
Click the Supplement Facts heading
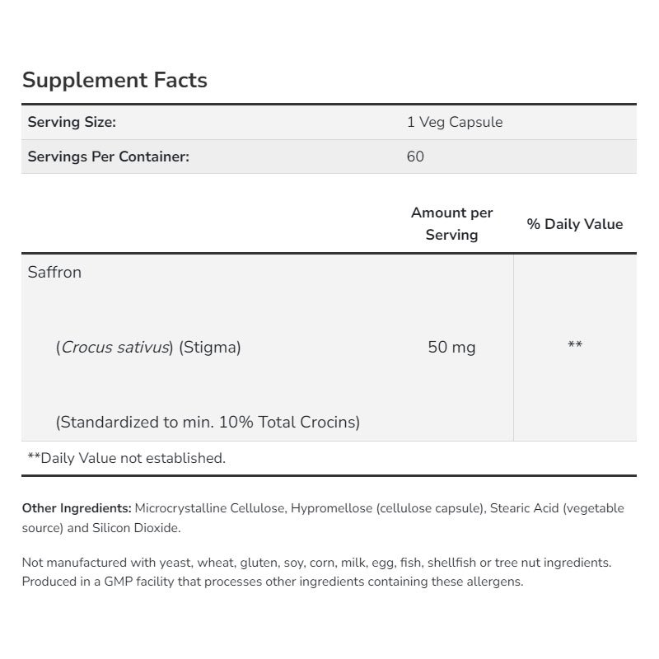(x=115, y=81)
